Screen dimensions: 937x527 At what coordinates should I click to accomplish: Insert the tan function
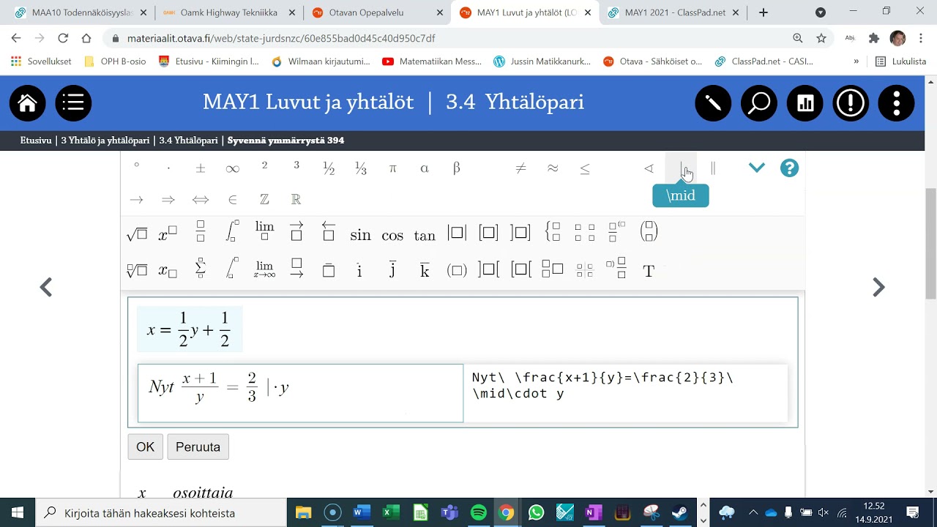click(x=425, y=235)
